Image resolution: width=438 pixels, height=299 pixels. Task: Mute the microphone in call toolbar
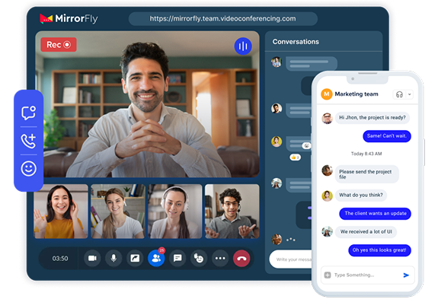(x=113, y=258)
